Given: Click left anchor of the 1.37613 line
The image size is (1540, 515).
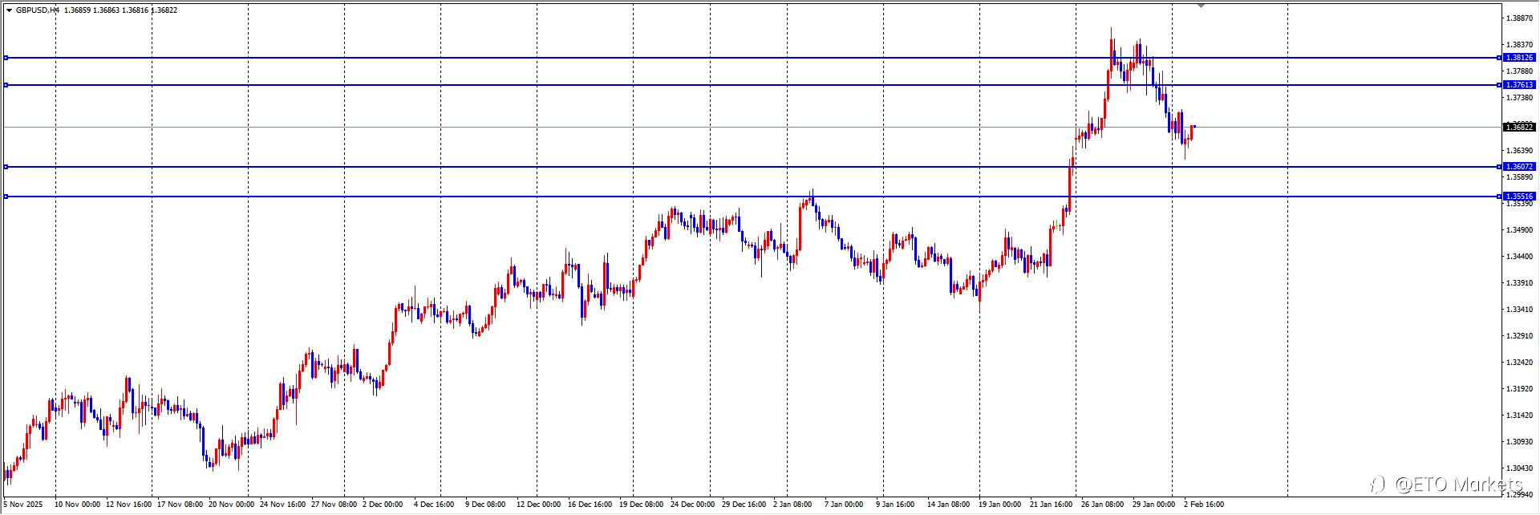Looking at the screenshot, I should [6, 85].
